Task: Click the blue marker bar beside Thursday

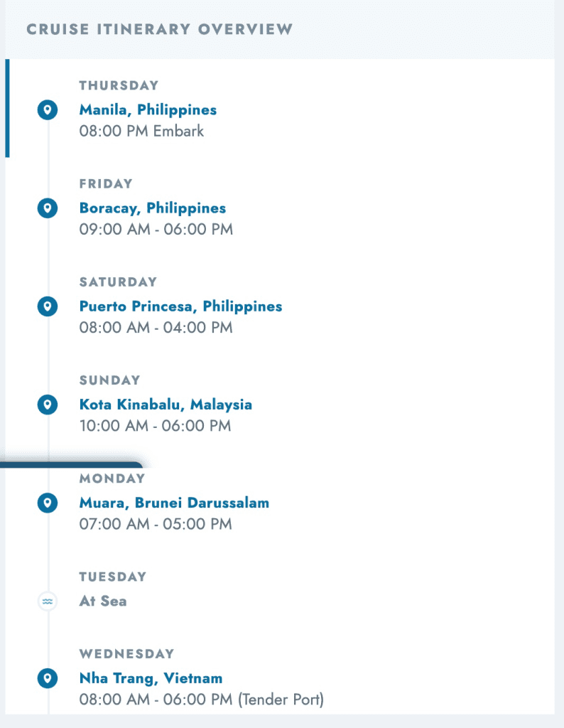Action: [x=7, y=108]
